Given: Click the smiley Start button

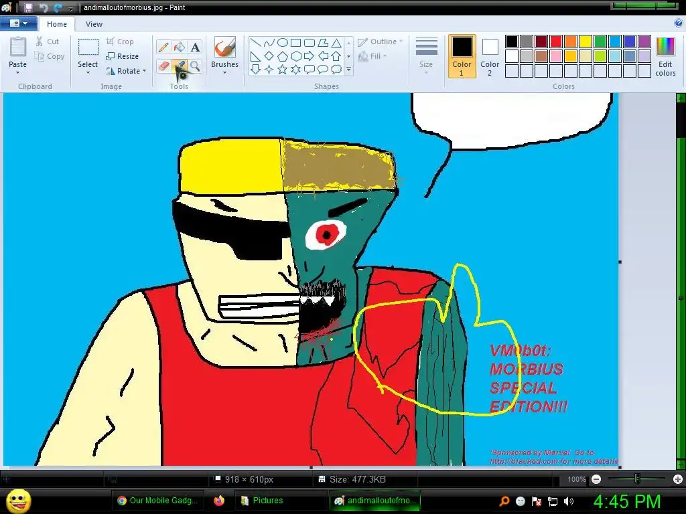Looking at the screenshot, I should [18, 501].
